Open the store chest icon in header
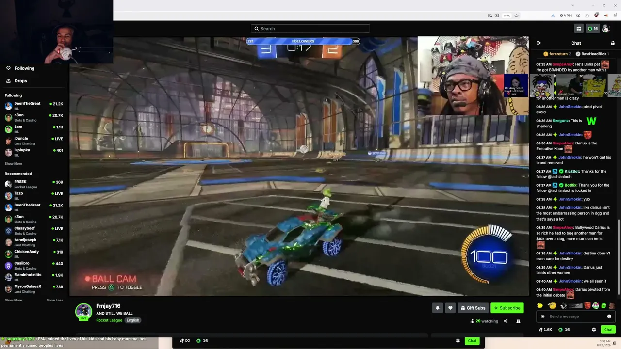The height and width of the screenshot is (349, 621). click(x=578, y=29)
